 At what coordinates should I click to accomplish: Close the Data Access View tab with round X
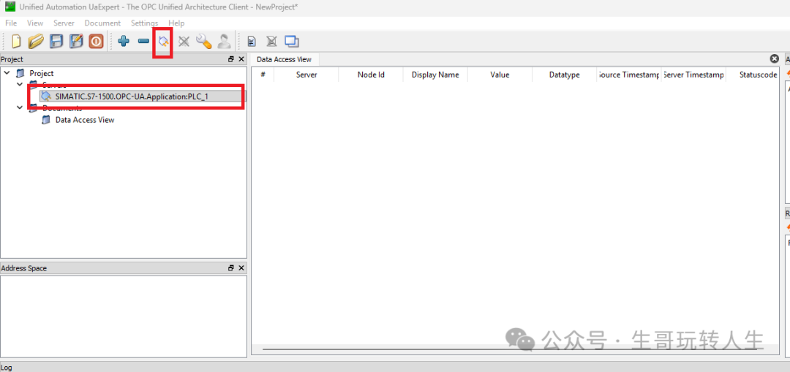pos(775,59)
